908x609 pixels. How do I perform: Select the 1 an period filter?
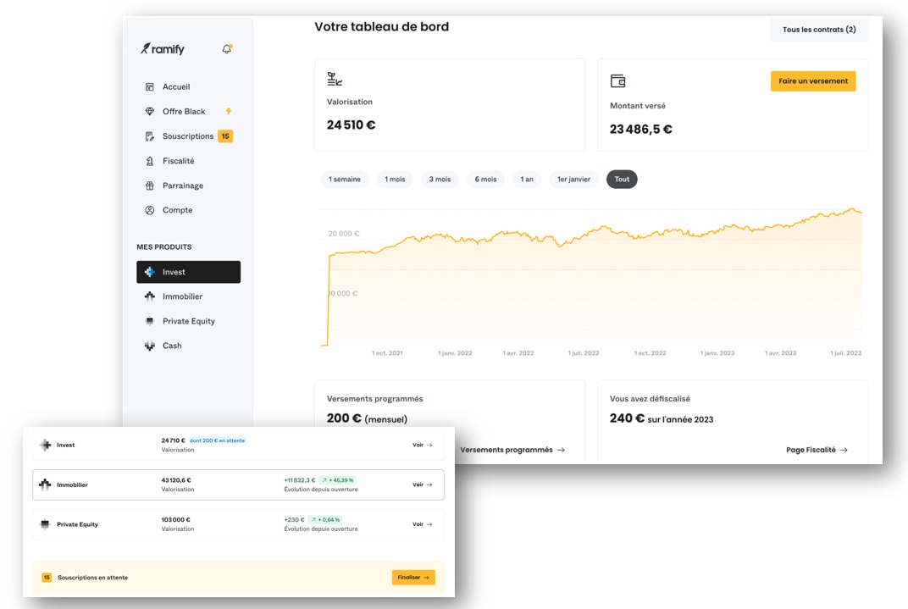(526, 180)
